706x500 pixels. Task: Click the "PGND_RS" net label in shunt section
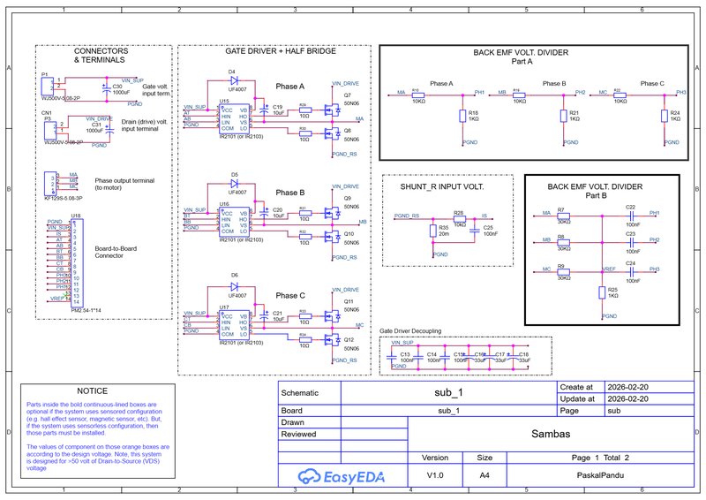[x=407, y=216]
